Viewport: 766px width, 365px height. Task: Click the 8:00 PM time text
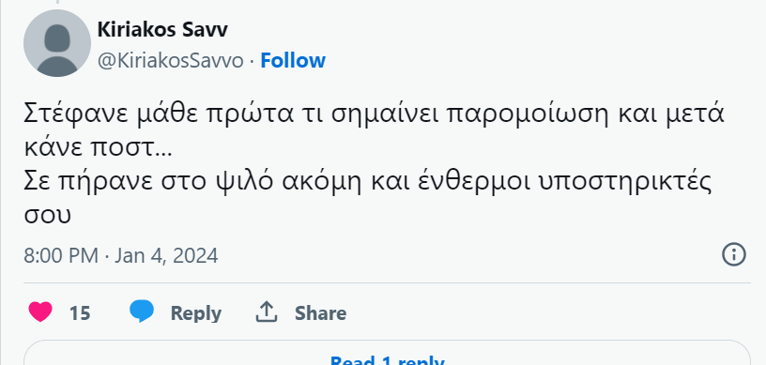pyautogui.click(x=61, y=255)
